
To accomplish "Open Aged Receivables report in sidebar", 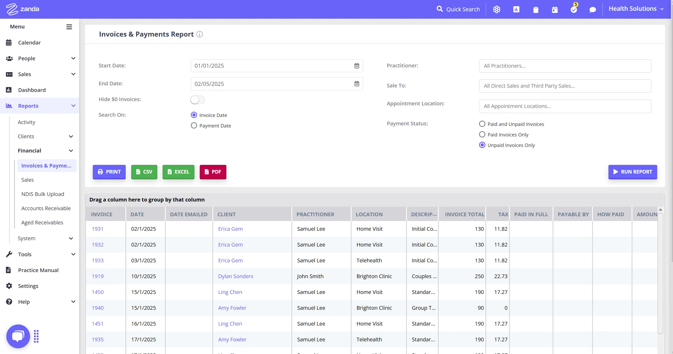I will 42,223.
